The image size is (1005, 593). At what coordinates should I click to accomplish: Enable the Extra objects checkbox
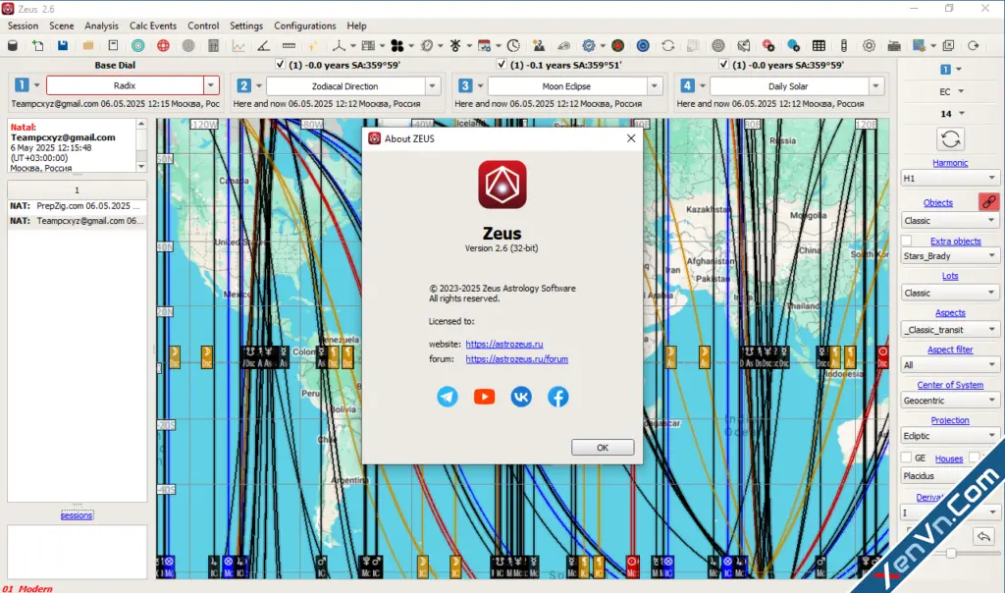[906, 242]
